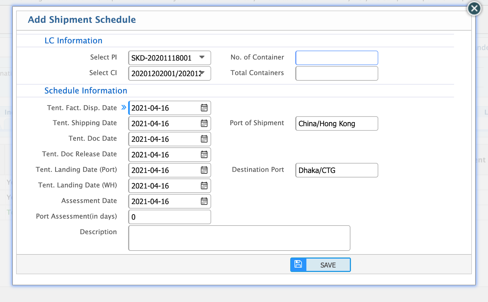
Task: Close the Add Shipment Schedule dialog
Action: click(x=474, y=9)
